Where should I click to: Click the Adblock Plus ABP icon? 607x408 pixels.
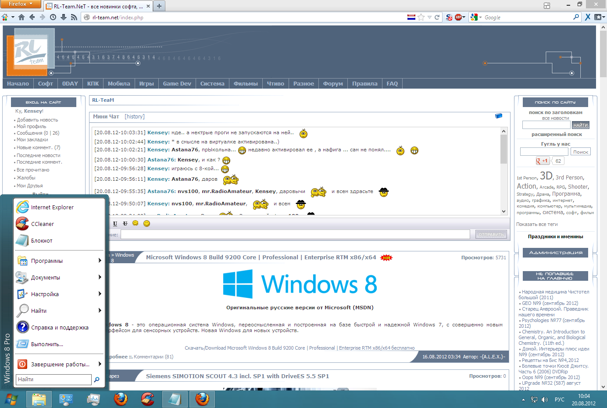pos(458,17)
